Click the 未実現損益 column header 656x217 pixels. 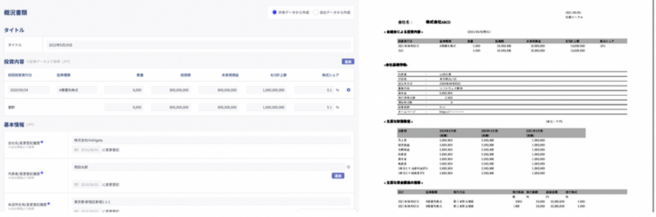230,75
